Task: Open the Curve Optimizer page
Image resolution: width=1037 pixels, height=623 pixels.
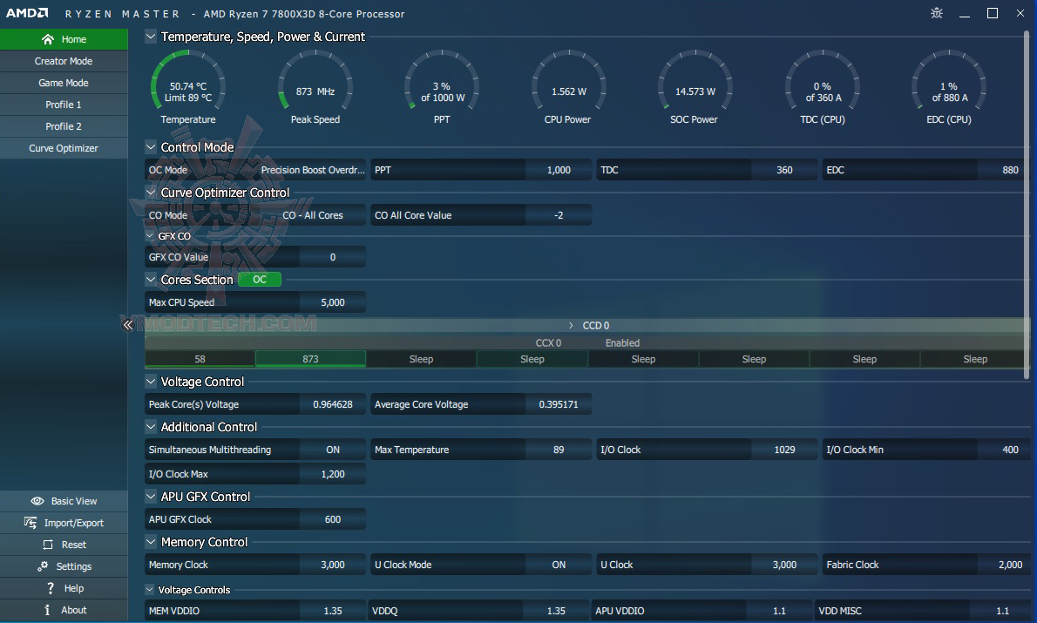Action: pos(64,148)
